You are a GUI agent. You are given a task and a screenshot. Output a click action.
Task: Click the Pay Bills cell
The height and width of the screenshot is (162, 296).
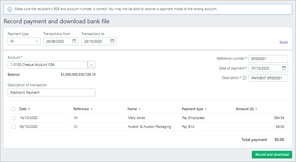click(188, 127)
